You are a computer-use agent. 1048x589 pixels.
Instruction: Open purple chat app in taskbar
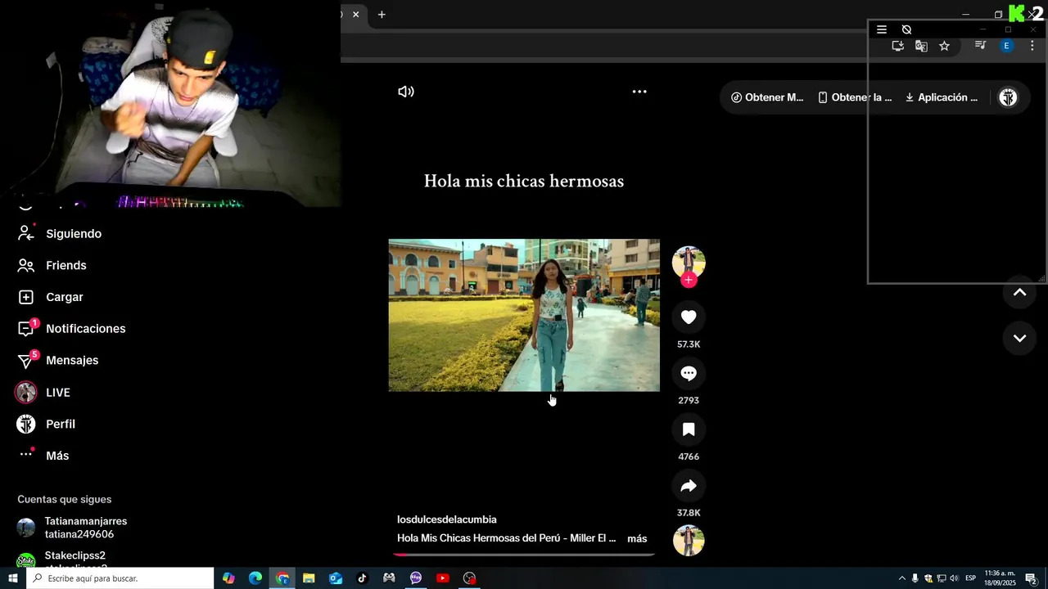pyautogui.click(x=416, y=578)
